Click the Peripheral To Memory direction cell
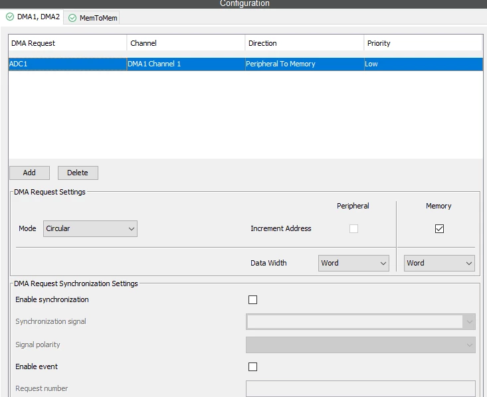Screen dimensions: 487x397 pyautogui.click(x=304, y=64)
